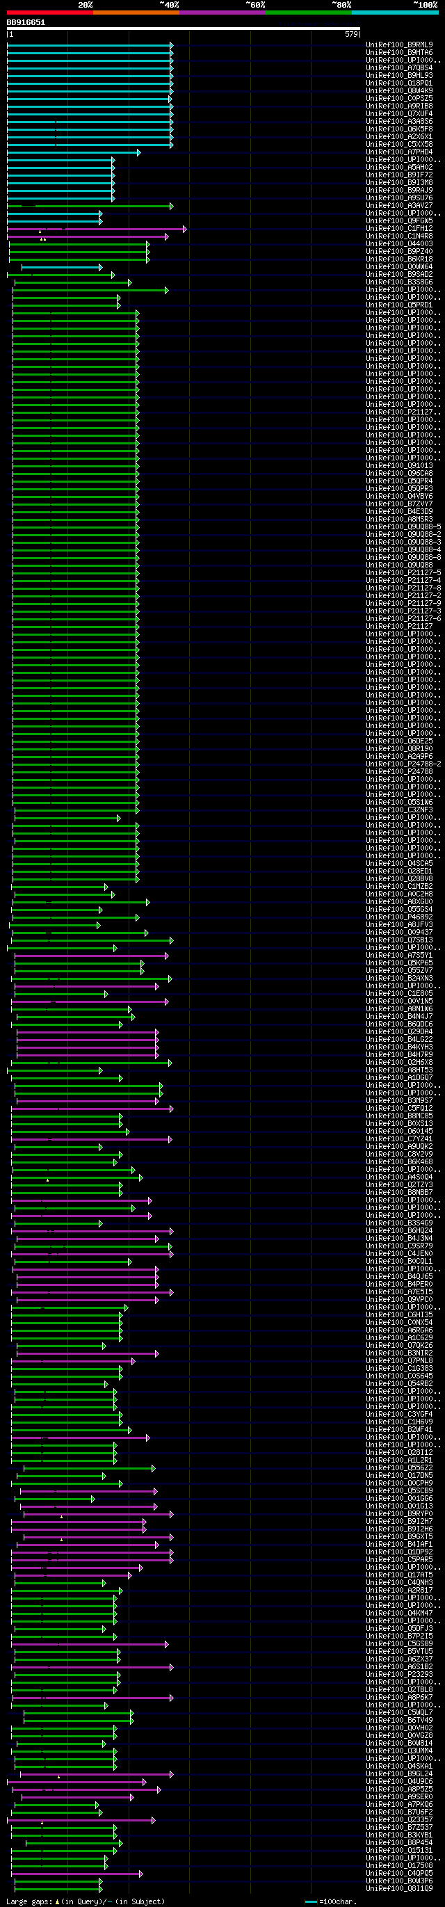Viewport: 445px width, 1907px height.
Task: Select the query label BB916651
Action: (x=26, y=22)
